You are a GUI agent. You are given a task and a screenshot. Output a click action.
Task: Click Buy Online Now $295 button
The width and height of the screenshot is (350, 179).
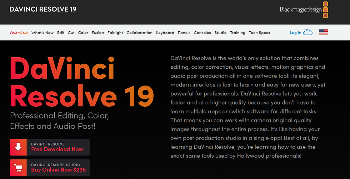click(x=50, y=168)
